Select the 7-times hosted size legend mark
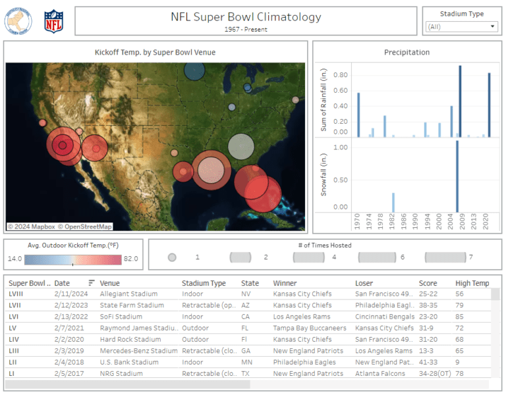The image size is (506, 395). point(445,257)
